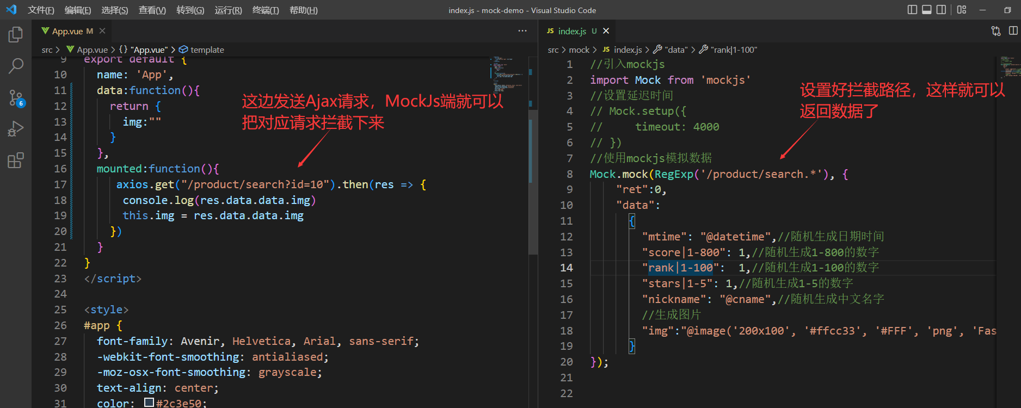Open the 文件(F) menu
1021x408 pixels.
(41, 10)
